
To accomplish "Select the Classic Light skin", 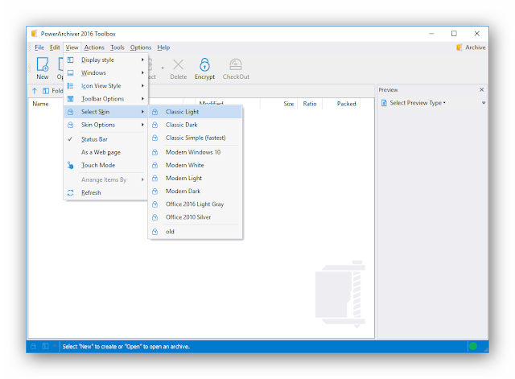I will coord(196,112).
